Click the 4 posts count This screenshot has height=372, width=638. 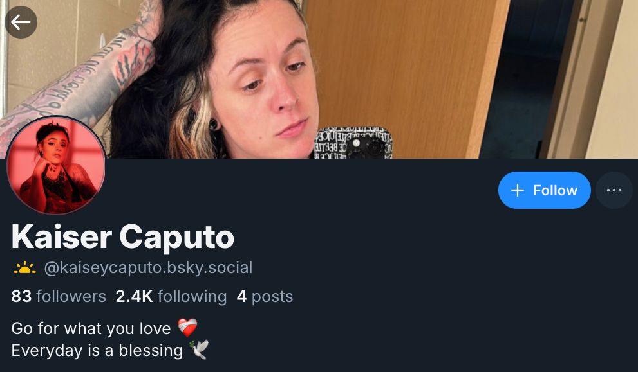tap(265, 296)
